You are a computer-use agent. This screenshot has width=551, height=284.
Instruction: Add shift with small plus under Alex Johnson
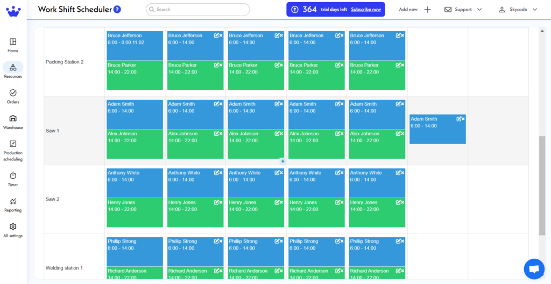point(282,161)
